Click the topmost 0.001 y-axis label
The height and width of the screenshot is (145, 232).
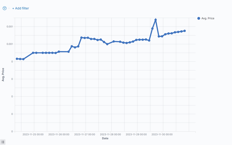pyautogui.click(x=10, y=27)
